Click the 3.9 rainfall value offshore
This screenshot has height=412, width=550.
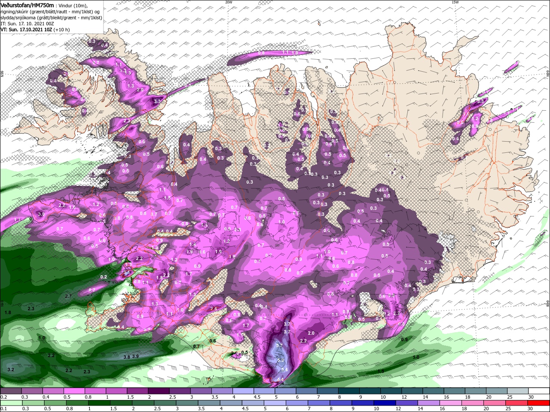point(135,357)
